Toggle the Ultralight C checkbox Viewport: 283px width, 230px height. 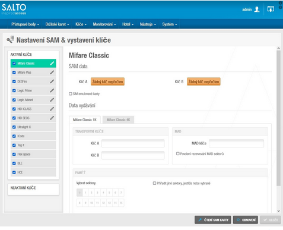14,127
